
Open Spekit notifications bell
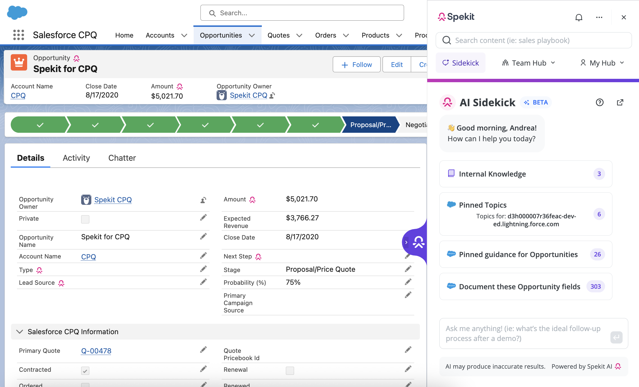coord(579,18)
